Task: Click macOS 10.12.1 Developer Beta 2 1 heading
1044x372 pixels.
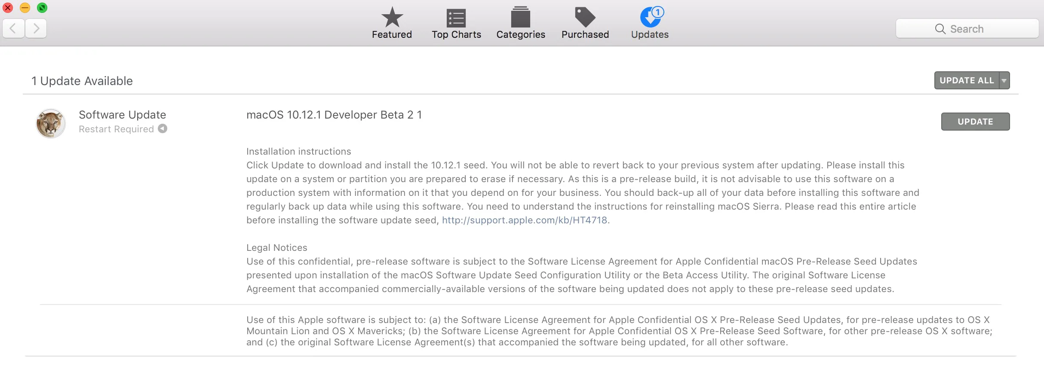Action: tap(334, 115)
